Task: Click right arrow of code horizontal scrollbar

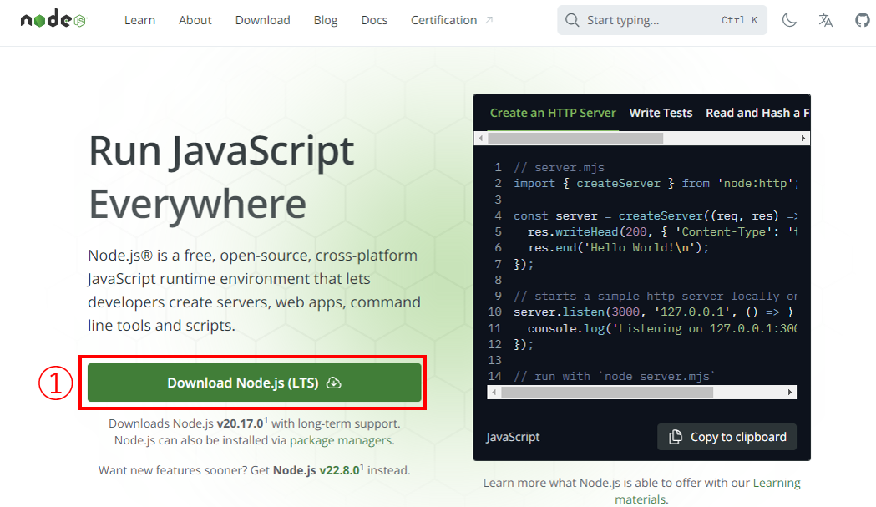Action: 791,392
